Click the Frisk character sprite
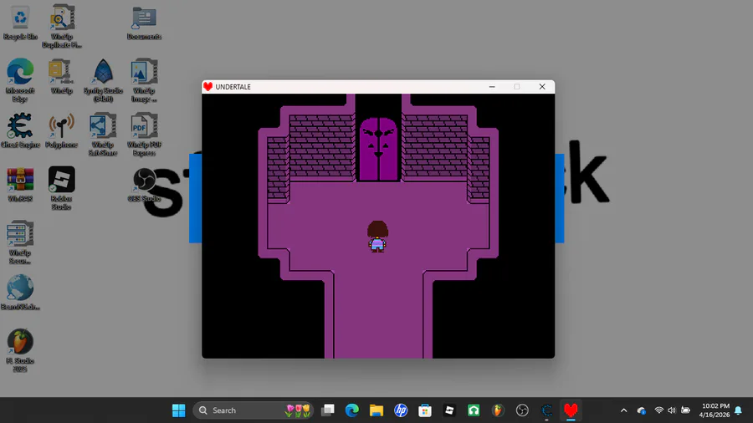 [377, 237]
